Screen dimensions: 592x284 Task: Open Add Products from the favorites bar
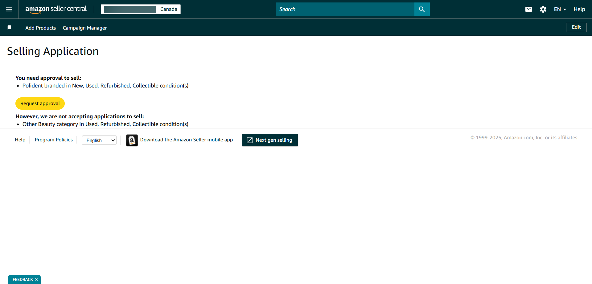40,28
